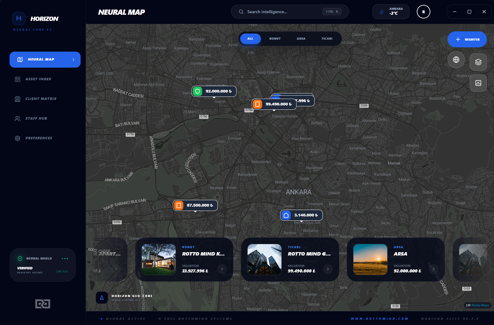The image size is (494, 325).
Task: Expand the Neural Map sidebar entry chevron
Action: tap(73, 59)
